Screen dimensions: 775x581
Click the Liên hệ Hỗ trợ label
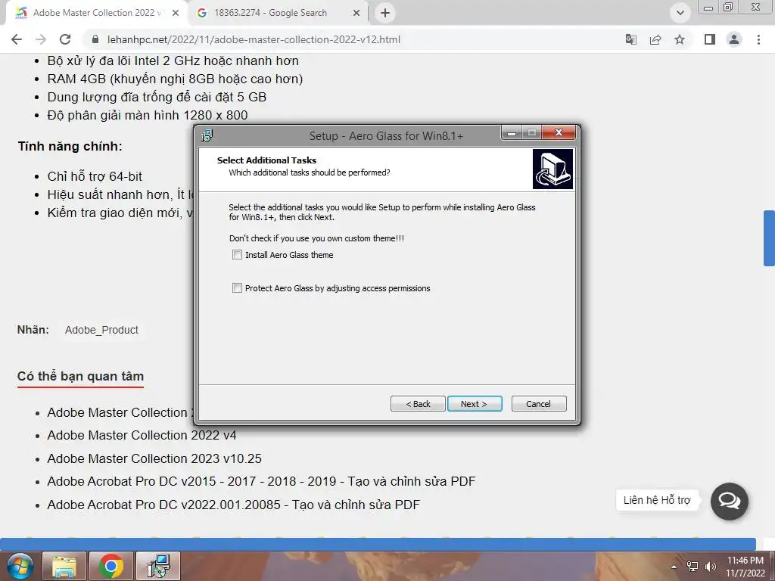coord(657,501)
